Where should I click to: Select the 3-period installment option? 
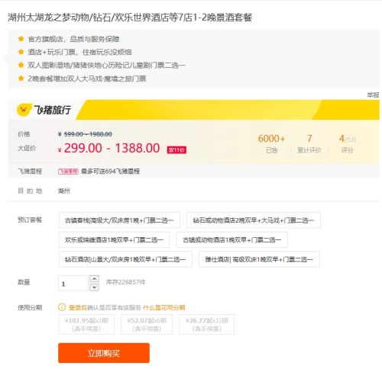(x=86, y=324)
